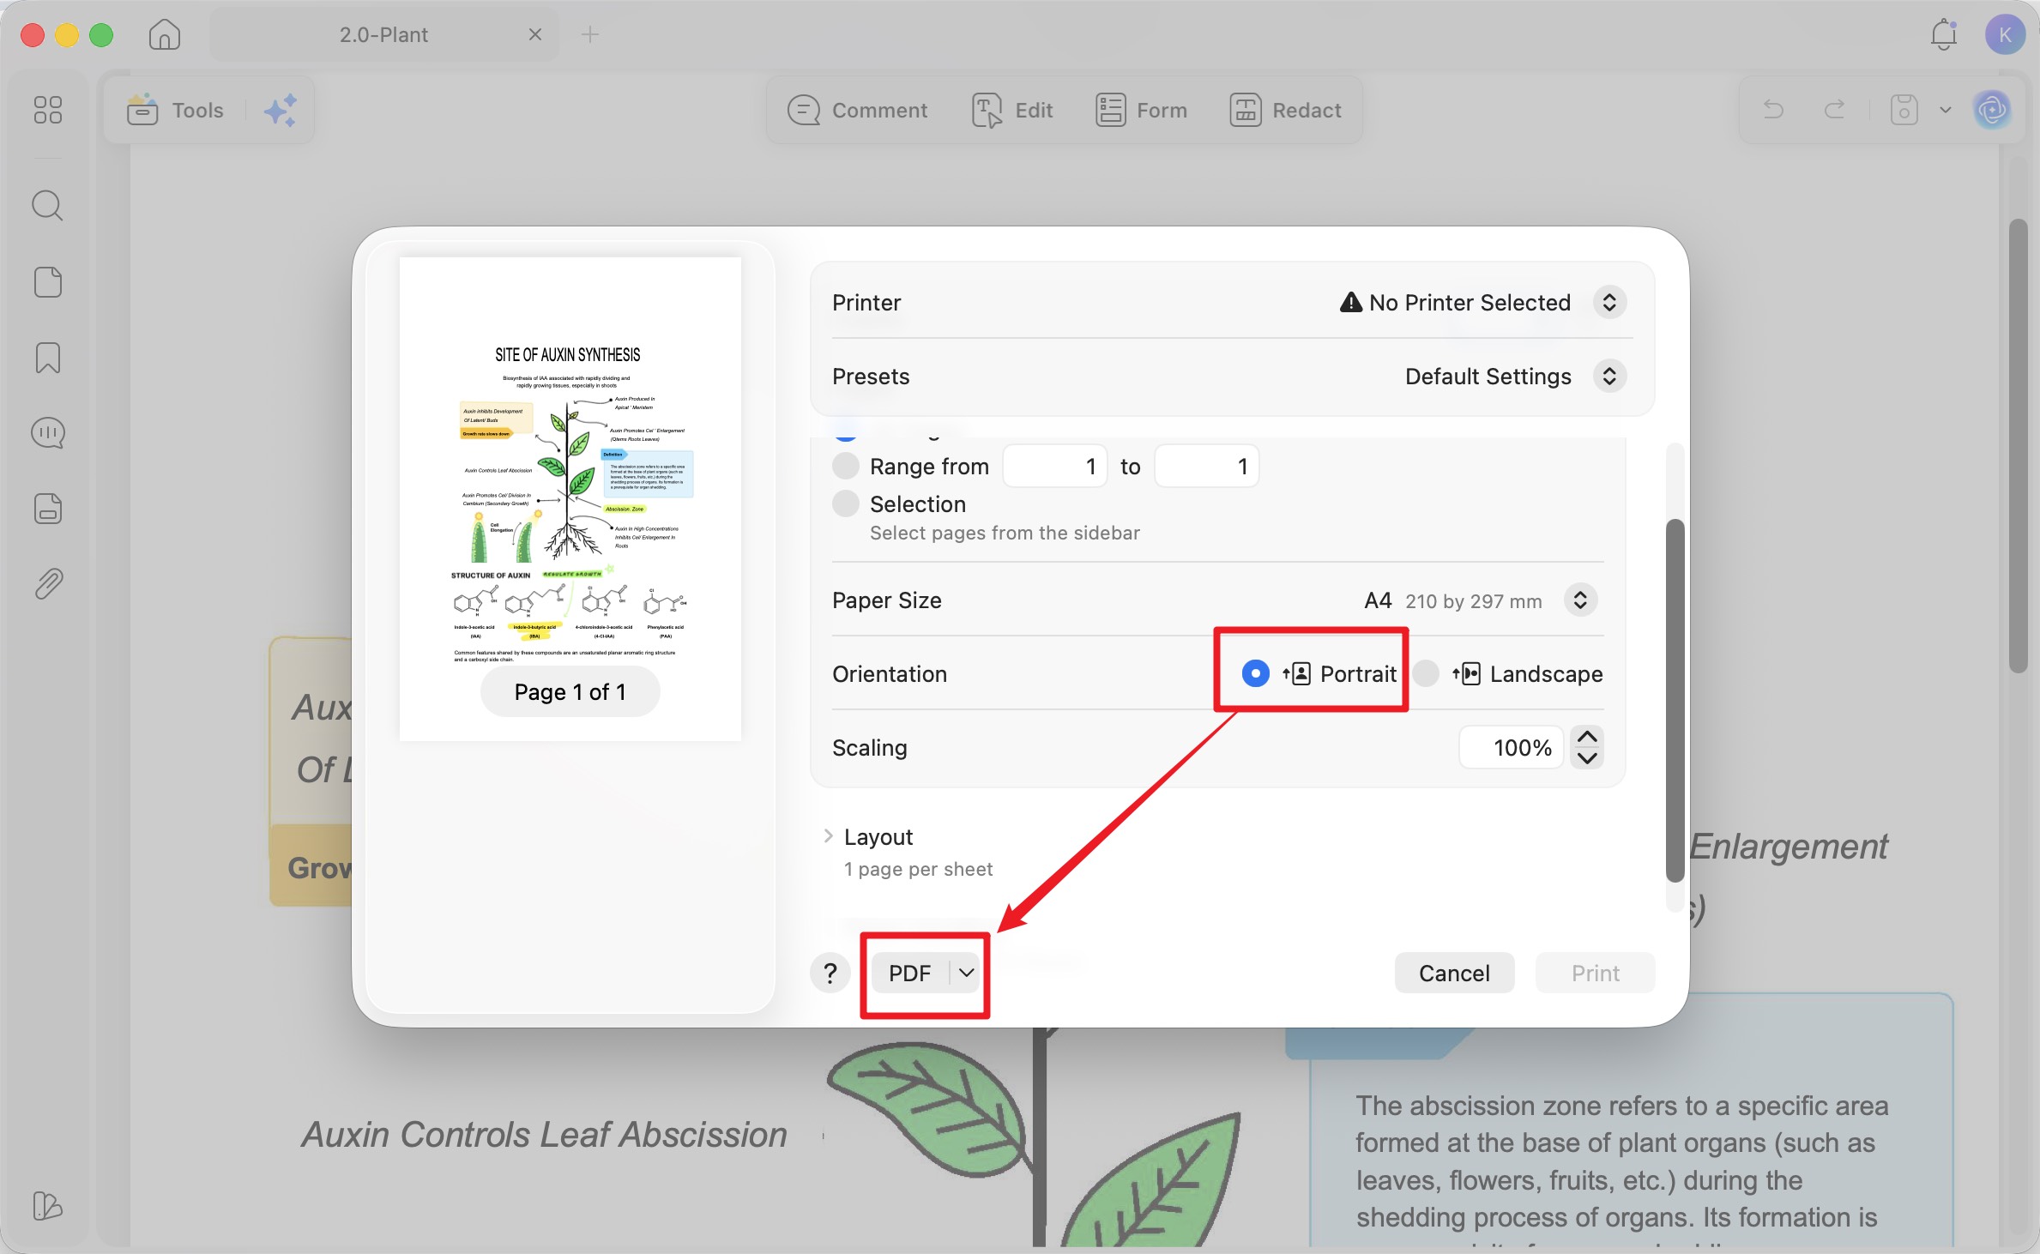Click the range end page field
Image resolution: width=2040 pixels, height=1254 pixels.
click(1206, 466)
